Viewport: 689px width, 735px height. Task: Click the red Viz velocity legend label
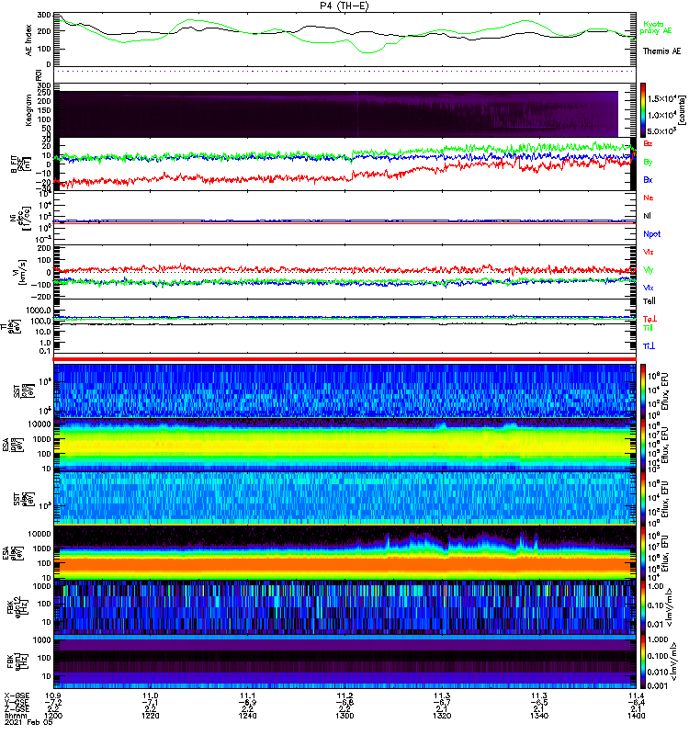(x=649, y=252)
